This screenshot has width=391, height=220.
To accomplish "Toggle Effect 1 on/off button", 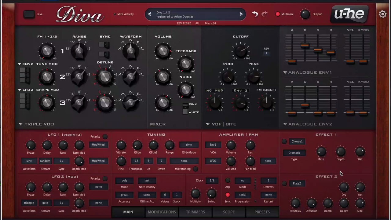I will pos(284,141).
